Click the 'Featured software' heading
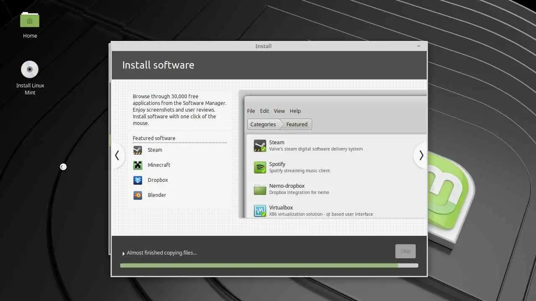 (154, 138)
